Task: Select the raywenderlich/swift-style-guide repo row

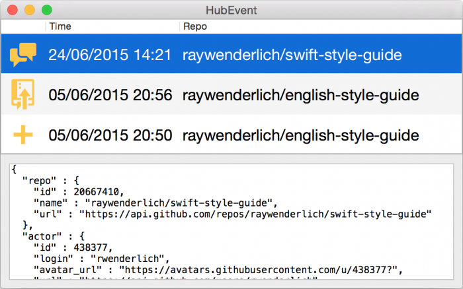Action: point(300,55)
